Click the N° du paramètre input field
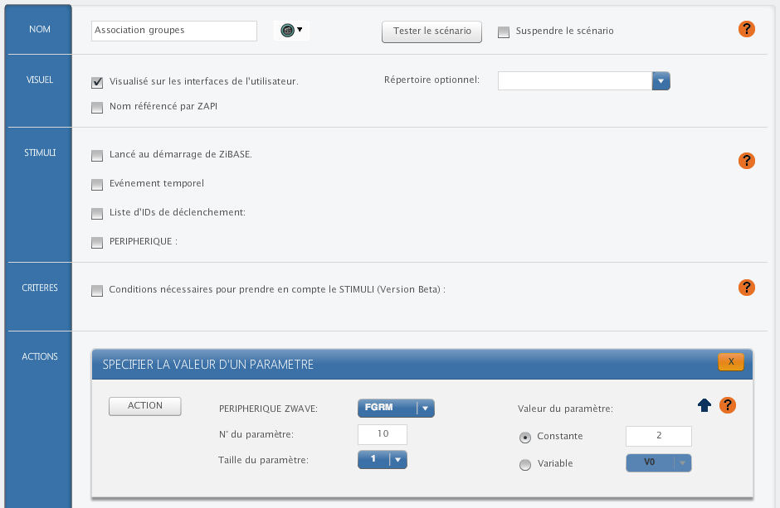780x508 pixels. (x=383, y=434)
